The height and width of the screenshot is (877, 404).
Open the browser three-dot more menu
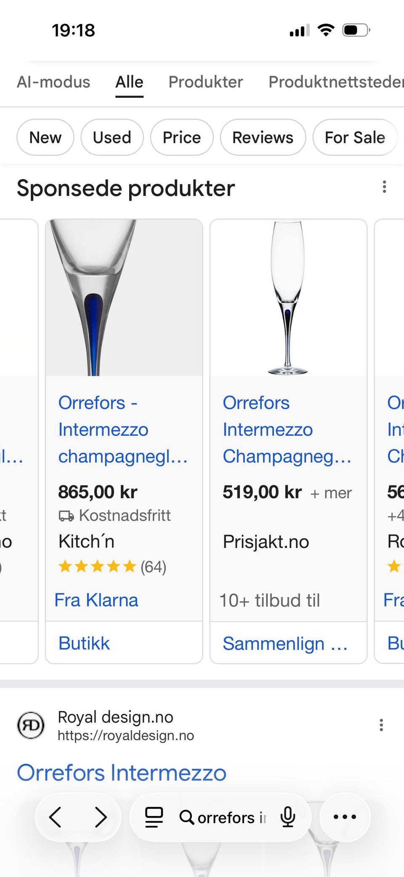[345, 817]
